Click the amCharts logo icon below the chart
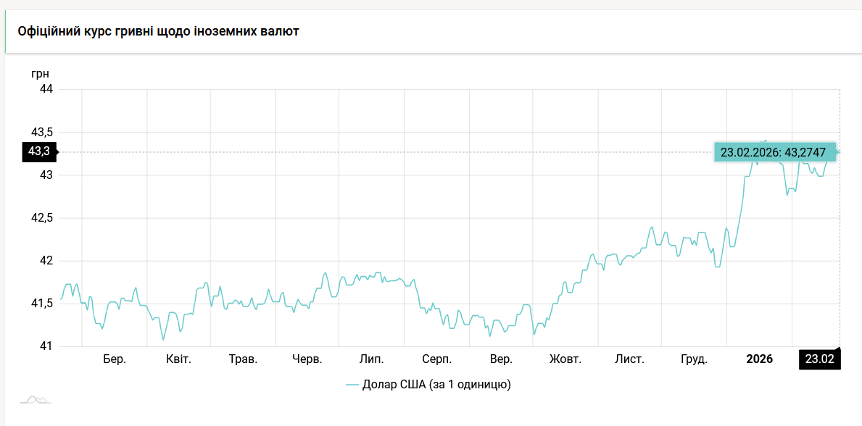Image resolution: width=862 pixels, height=426 pixels. [36, 400]
